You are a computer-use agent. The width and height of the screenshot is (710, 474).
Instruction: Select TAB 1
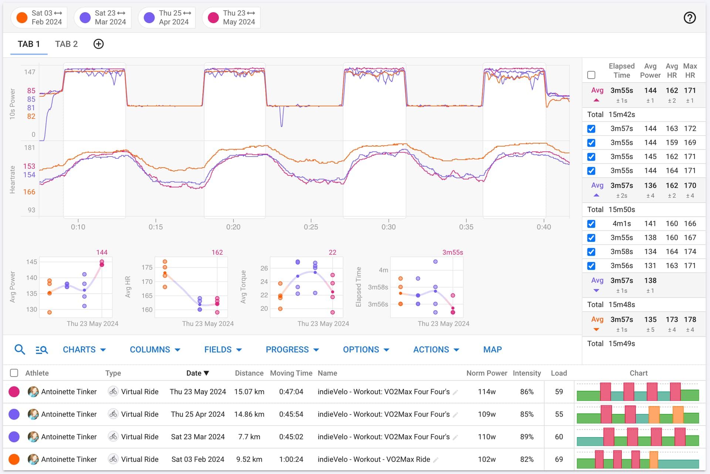(x=28, y=44)
